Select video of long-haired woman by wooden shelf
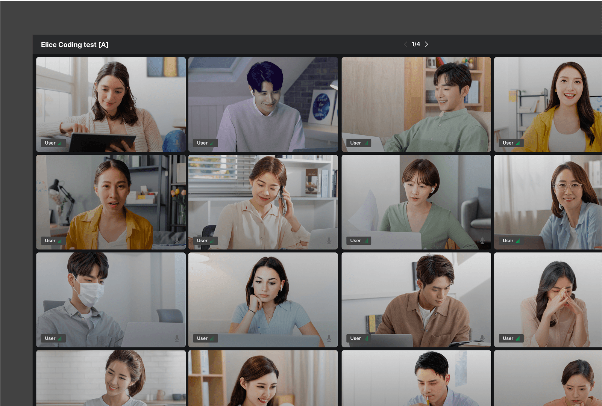602x406 pixels. [263, 378]
